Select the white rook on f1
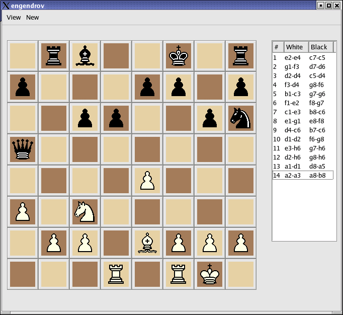Viewport: 343px width, 315px height. (179, 274)
